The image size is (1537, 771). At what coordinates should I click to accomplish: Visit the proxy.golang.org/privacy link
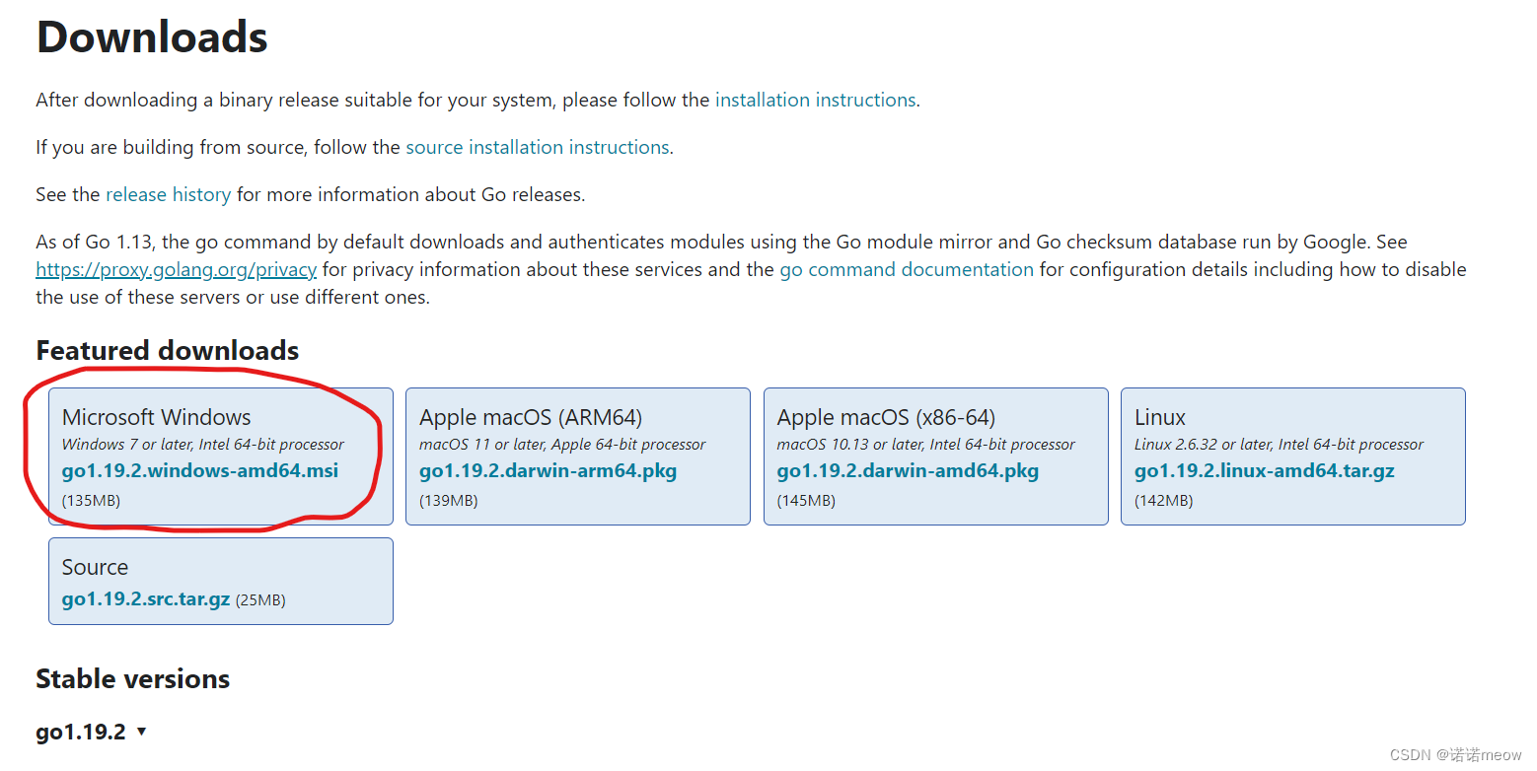click(177, 269)
